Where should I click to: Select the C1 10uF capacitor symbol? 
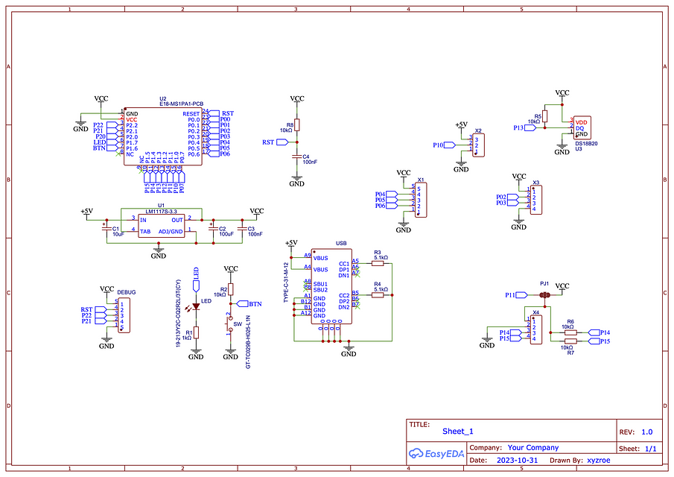(106, 229)
